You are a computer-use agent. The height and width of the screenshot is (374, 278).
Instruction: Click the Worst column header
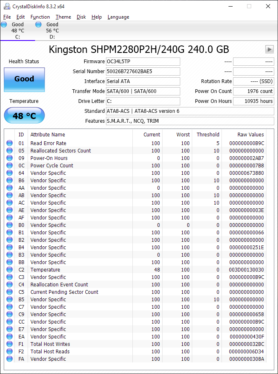click(x=177, y=135)
